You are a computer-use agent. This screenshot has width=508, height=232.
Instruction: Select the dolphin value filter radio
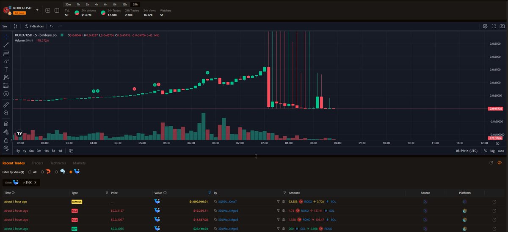[x=56, y=172]
